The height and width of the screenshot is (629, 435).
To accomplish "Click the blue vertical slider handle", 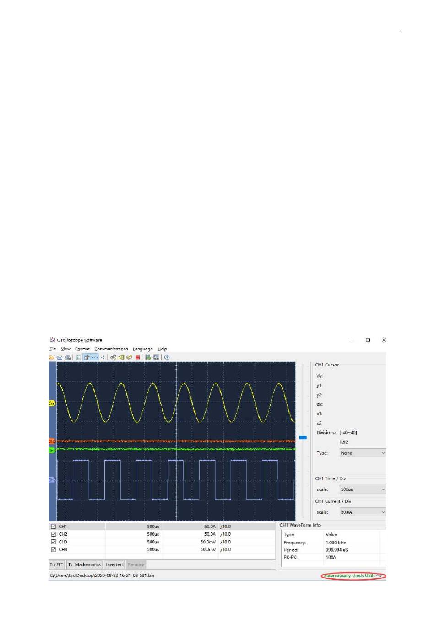I will pos(303,438).
